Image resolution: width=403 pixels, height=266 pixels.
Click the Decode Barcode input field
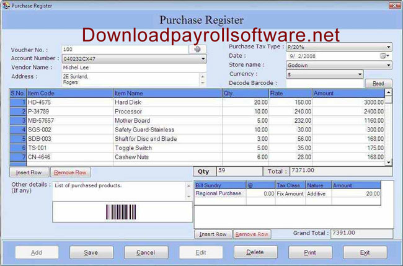325,83
